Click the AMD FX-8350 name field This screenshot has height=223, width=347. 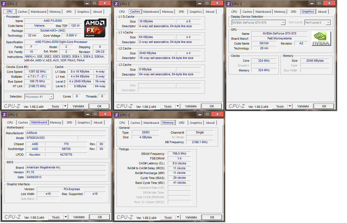point(53,21)
